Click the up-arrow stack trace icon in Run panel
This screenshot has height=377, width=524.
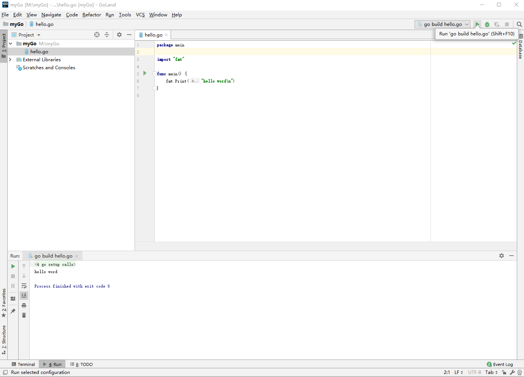(24, 266)
